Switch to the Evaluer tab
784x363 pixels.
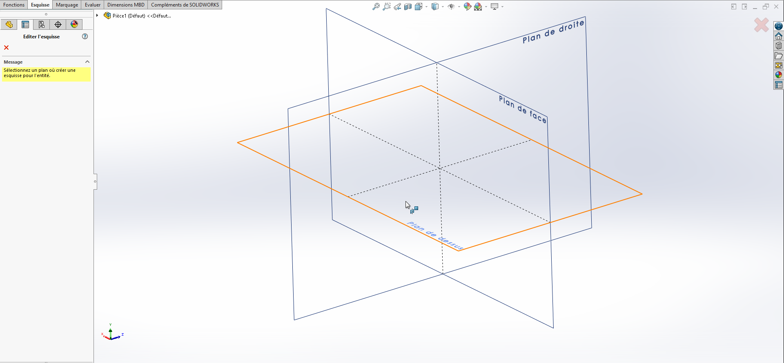pyautogui.click(x=93, y=5)
